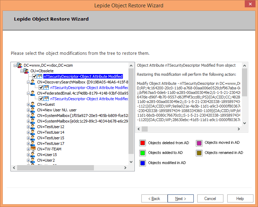Click the user icon for CN=SystemMailbox{e0dc1c29
The image size is (258, 207).
(33, 121)
